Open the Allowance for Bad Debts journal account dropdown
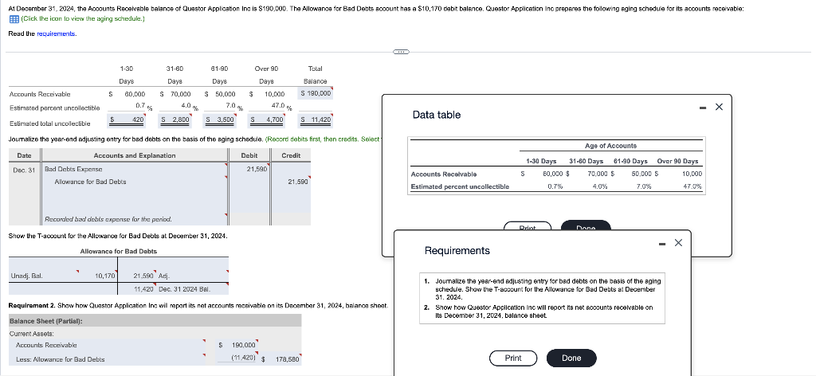This screenshot has width=816, height=376. (x=135, y=182)
